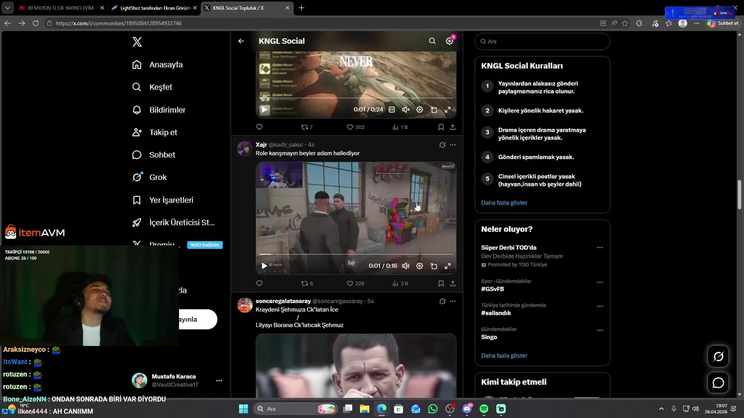744x418 pixels.
Task: Open the Singo trend
Action: coord(489,337)
